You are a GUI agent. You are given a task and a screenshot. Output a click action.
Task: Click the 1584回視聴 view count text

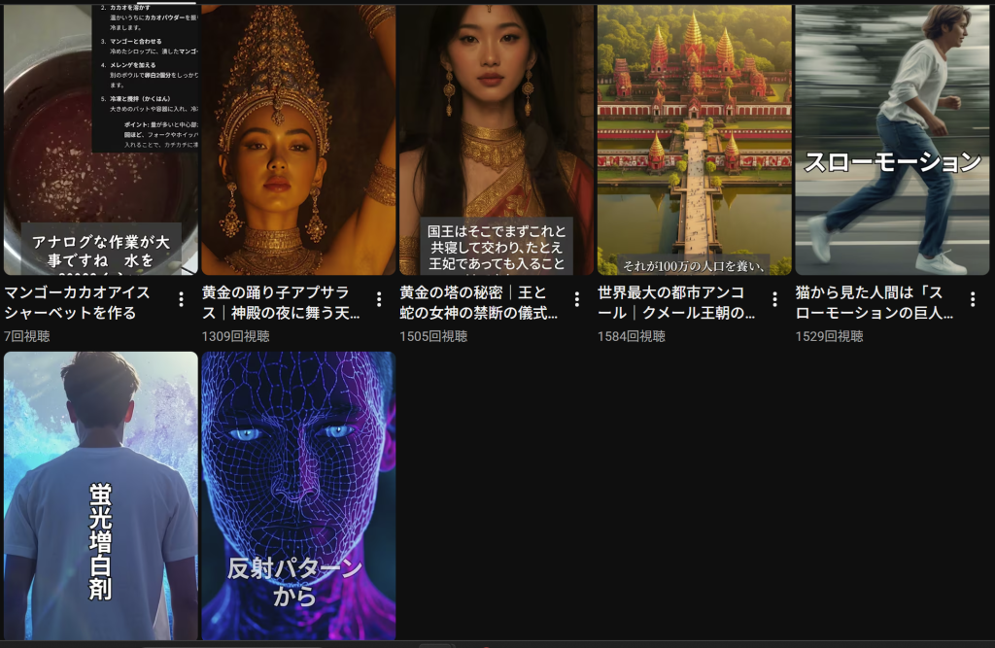coord(632,336)
